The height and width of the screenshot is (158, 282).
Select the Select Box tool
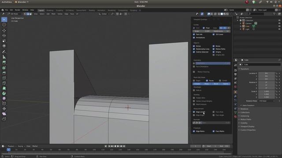pos(4,19)
